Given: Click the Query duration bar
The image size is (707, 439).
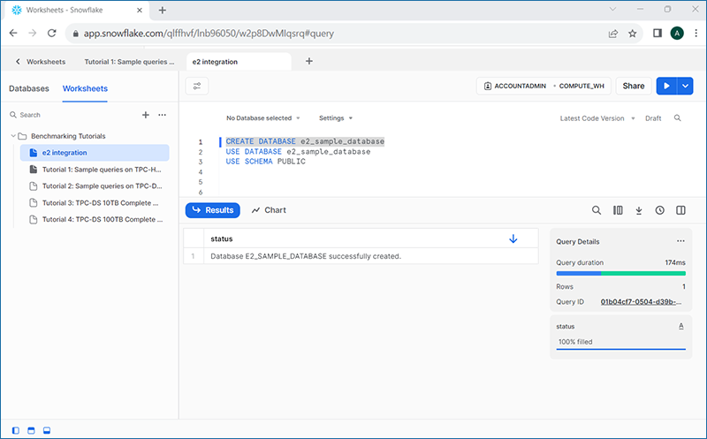Looking at the screenshot, I should point(621,274).
